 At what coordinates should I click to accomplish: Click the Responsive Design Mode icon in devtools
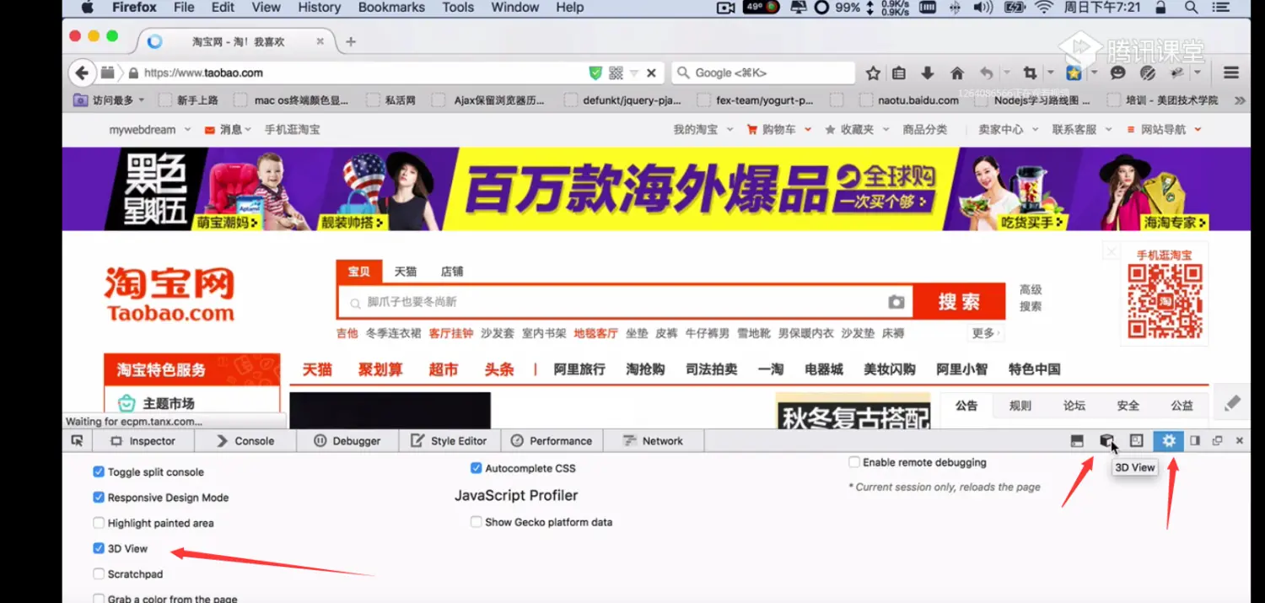coord(1137,441)
